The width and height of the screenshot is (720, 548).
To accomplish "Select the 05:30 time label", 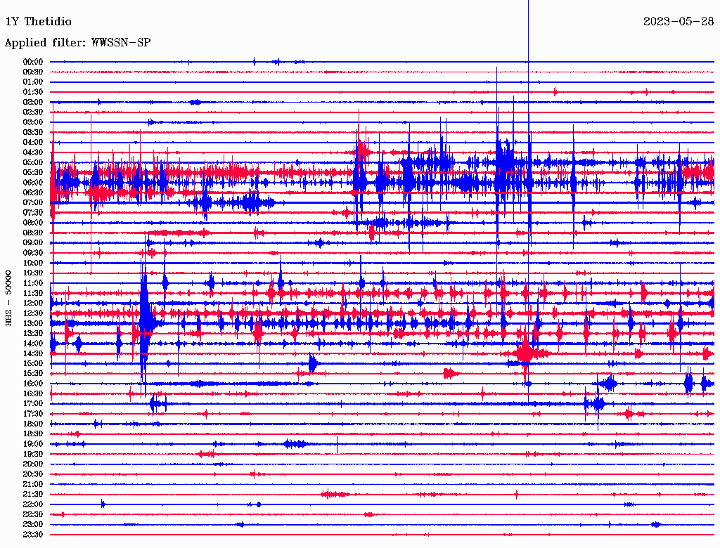I will point(33,173).
